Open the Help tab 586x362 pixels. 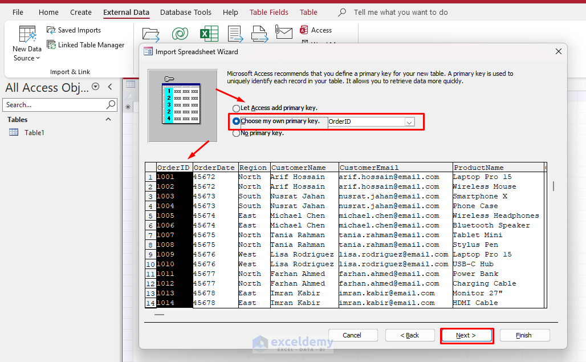[230, 13]
